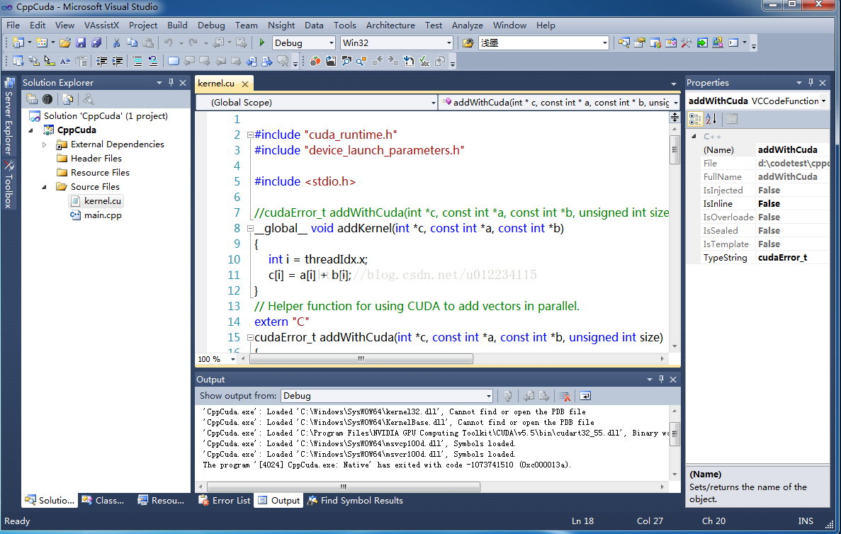Expand the External Dependencies tree node
The image size is (841, 534).
pos(45,144)
